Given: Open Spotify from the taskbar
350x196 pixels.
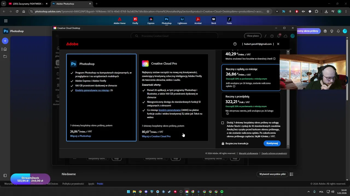Looking at the screenshot, I should [x=222, y=192].
